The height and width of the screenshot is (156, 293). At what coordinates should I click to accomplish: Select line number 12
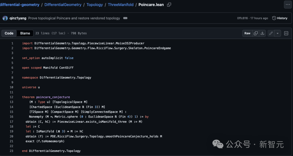(11, 97)
